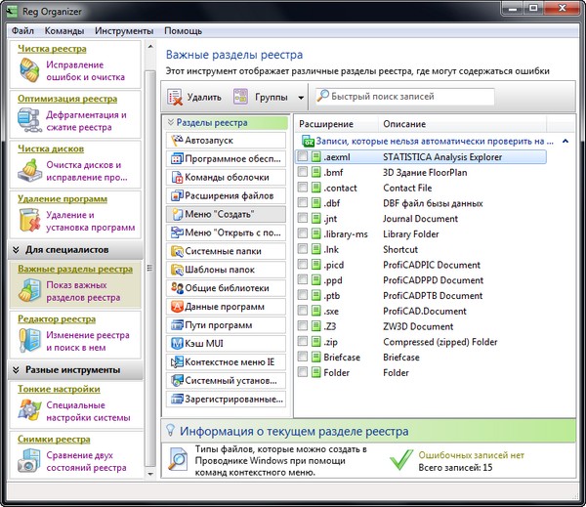Click the camera icon under Снимки реестра
This screenshot has height=507, width=586.
click(30, 461)
